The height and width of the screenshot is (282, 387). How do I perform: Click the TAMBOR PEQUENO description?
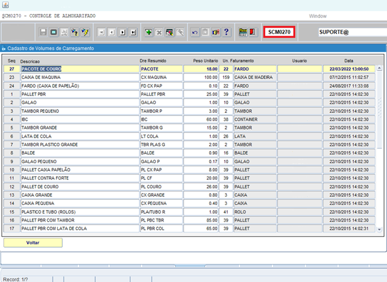[80, 111]
